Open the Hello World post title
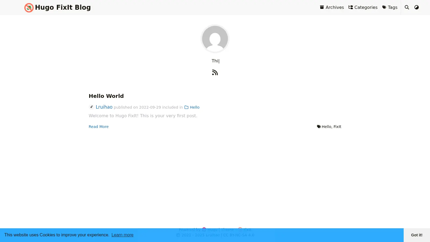Screen dimensions: 430x242 point(106,96)
